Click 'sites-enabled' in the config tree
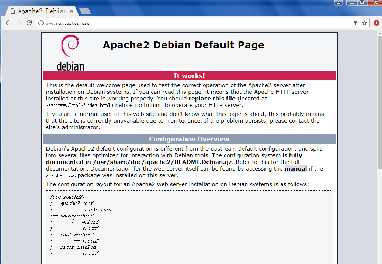 tap(78, 247)
